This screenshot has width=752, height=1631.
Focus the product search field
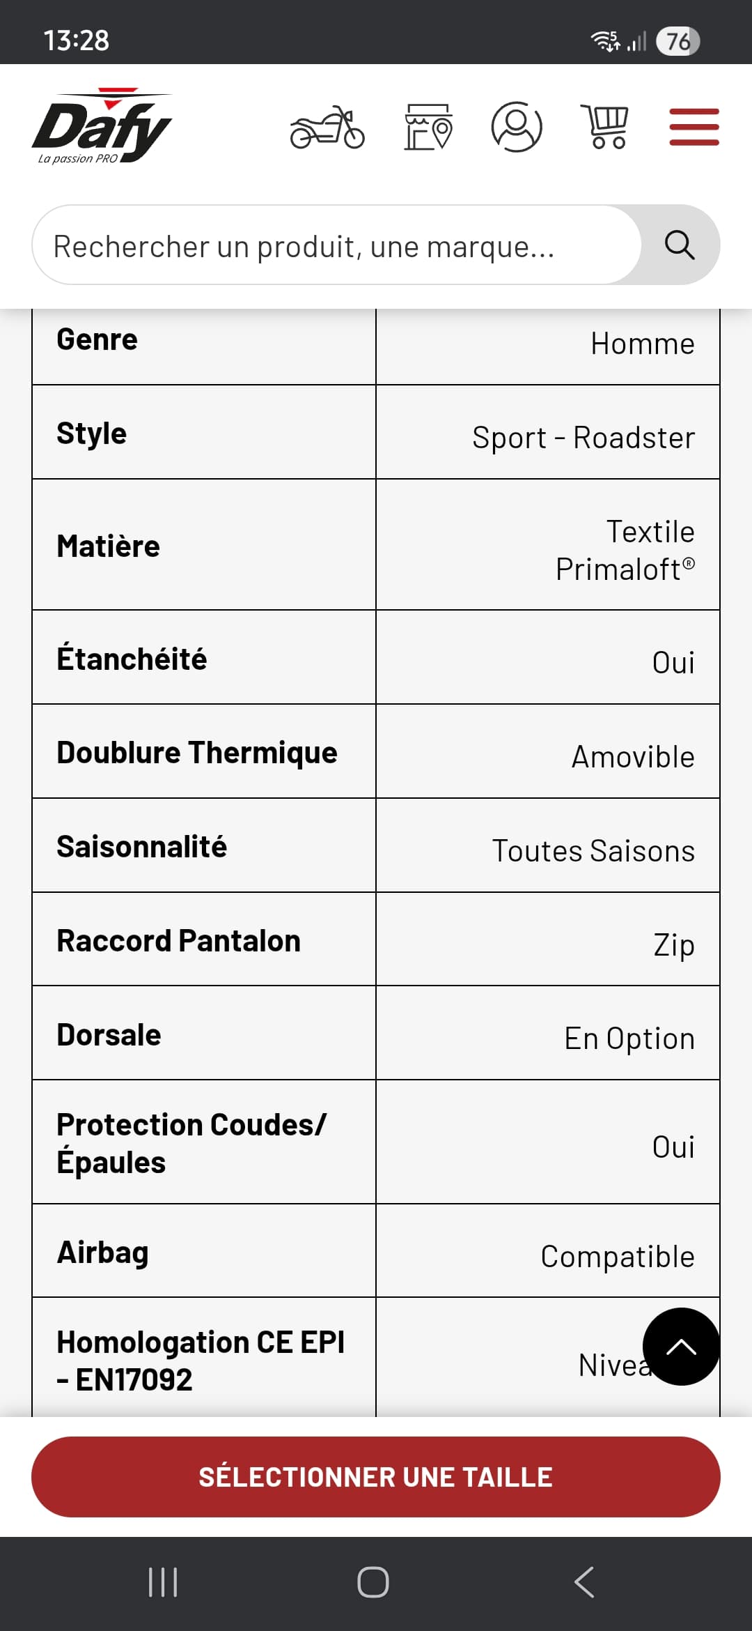[336, 245]
